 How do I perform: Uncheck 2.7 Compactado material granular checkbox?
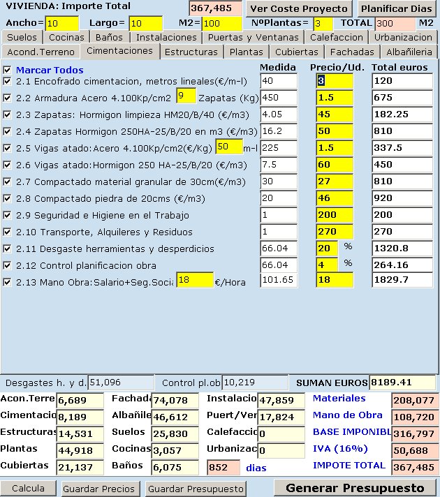pos(7,182)
